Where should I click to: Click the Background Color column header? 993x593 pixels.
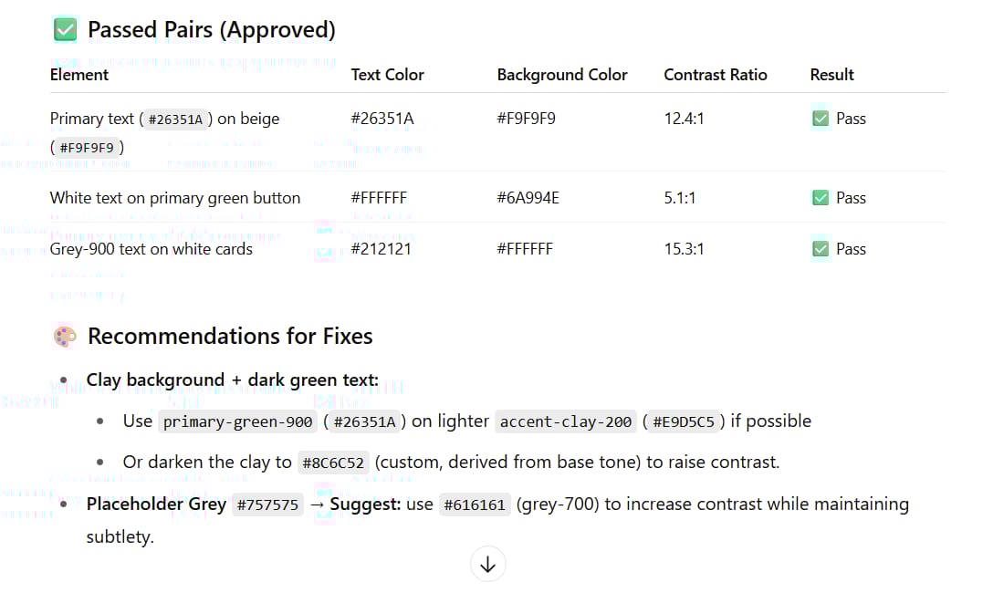point(561,75)
